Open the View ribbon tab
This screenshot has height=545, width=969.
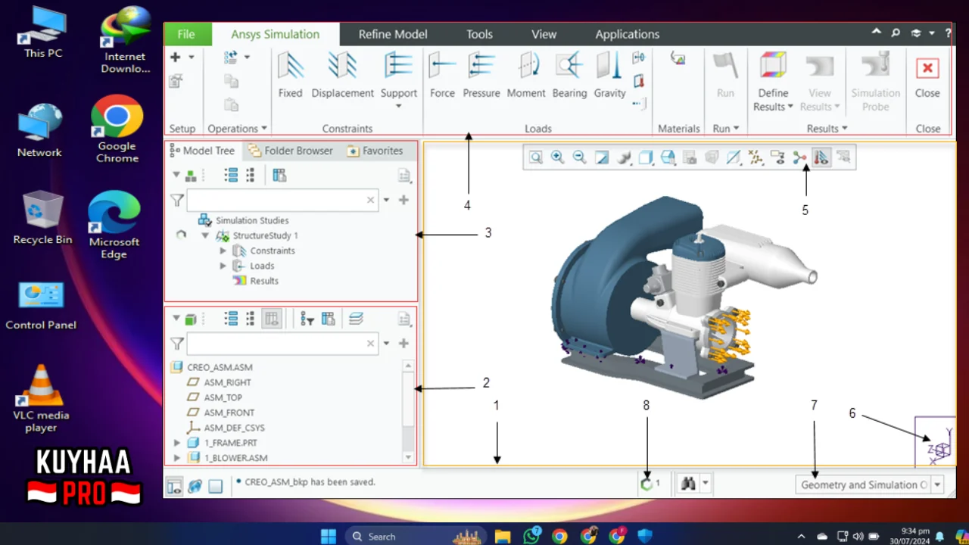tap(544, 34)
